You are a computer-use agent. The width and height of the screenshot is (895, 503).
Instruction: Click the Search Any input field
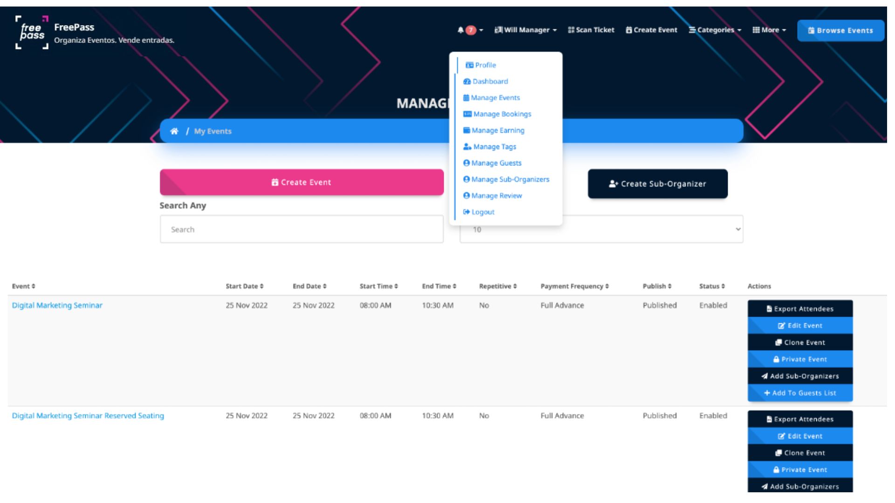[x=302, y=230]
